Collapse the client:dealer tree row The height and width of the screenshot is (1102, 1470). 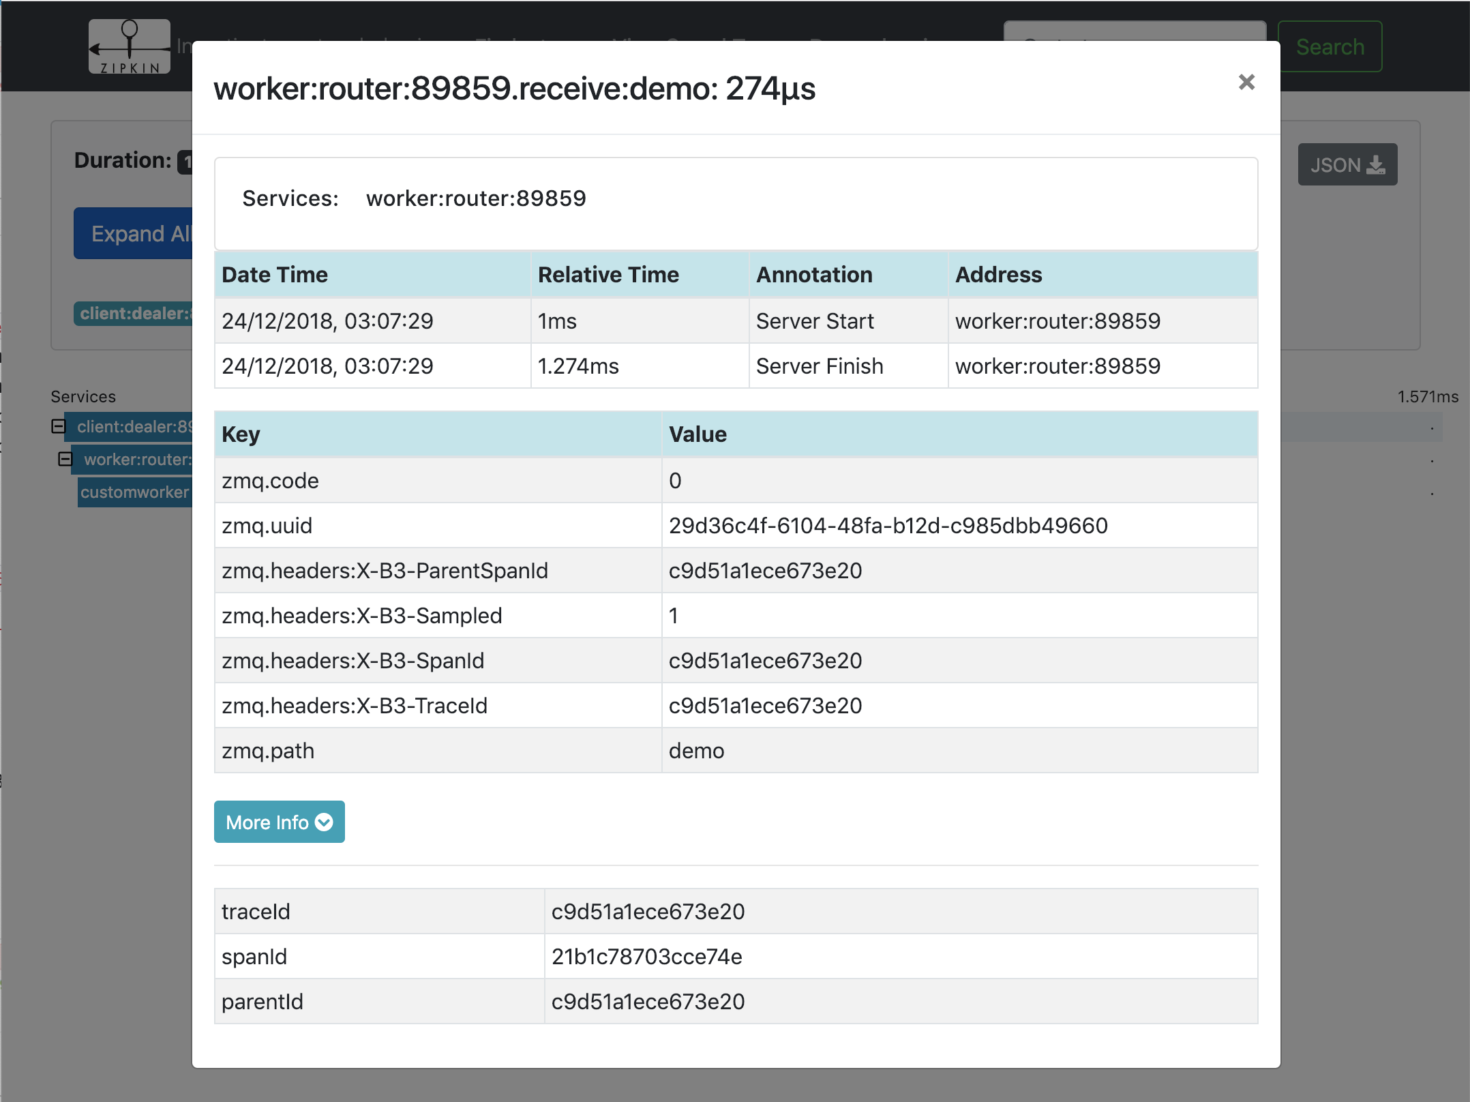pyautogui.click(x=59, y=426)
